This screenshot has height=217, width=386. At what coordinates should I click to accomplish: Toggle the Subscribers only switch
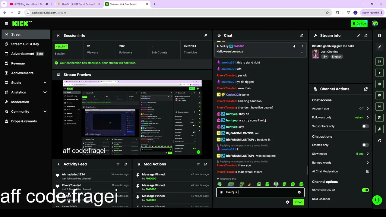pyautogui.click(x=365, y=126)
